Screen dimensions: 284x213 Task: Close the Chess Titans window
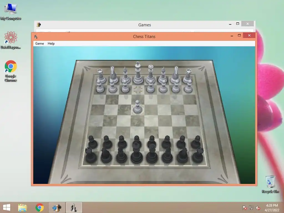click(x=249, y=35)
